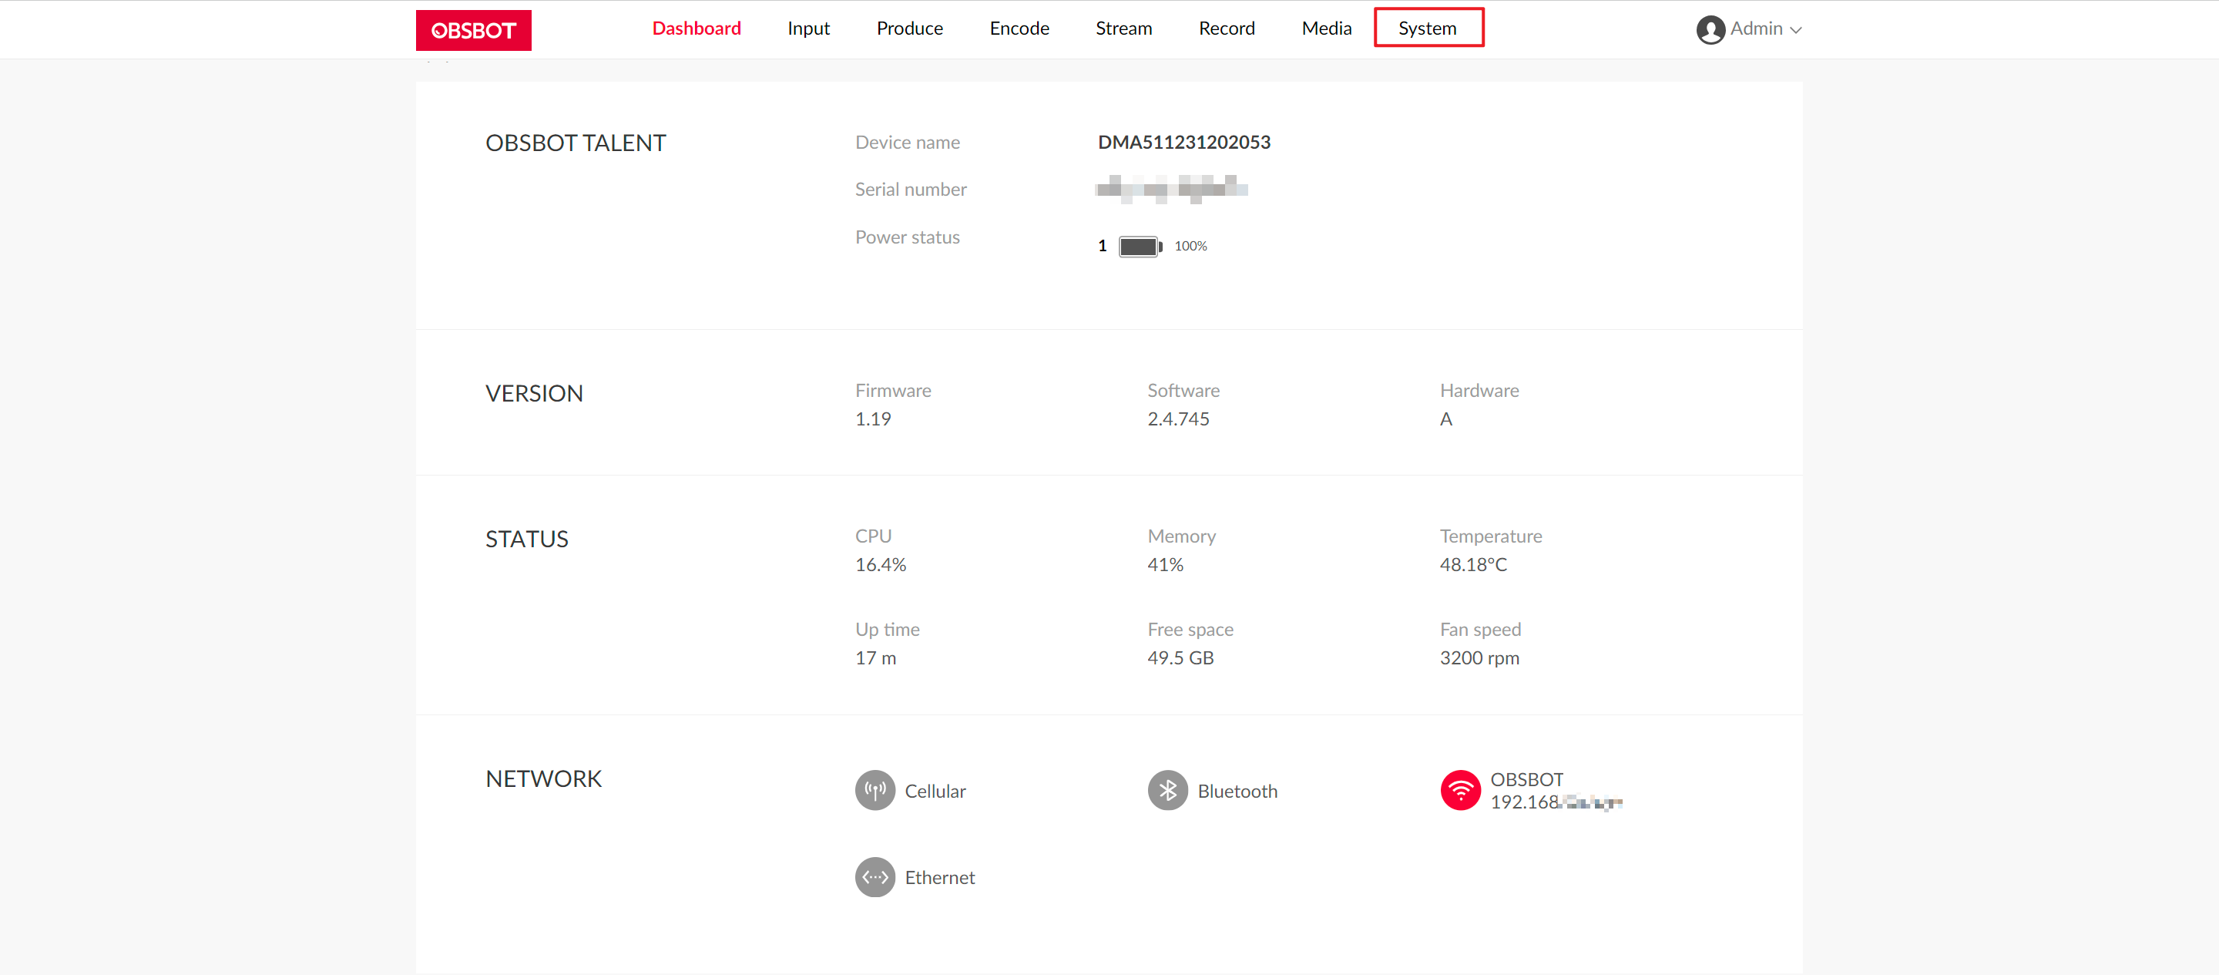The width and height of the screenshot is (2219, 975).
Task: Navigate to the Media tab
Action: tap(1327, 29)
